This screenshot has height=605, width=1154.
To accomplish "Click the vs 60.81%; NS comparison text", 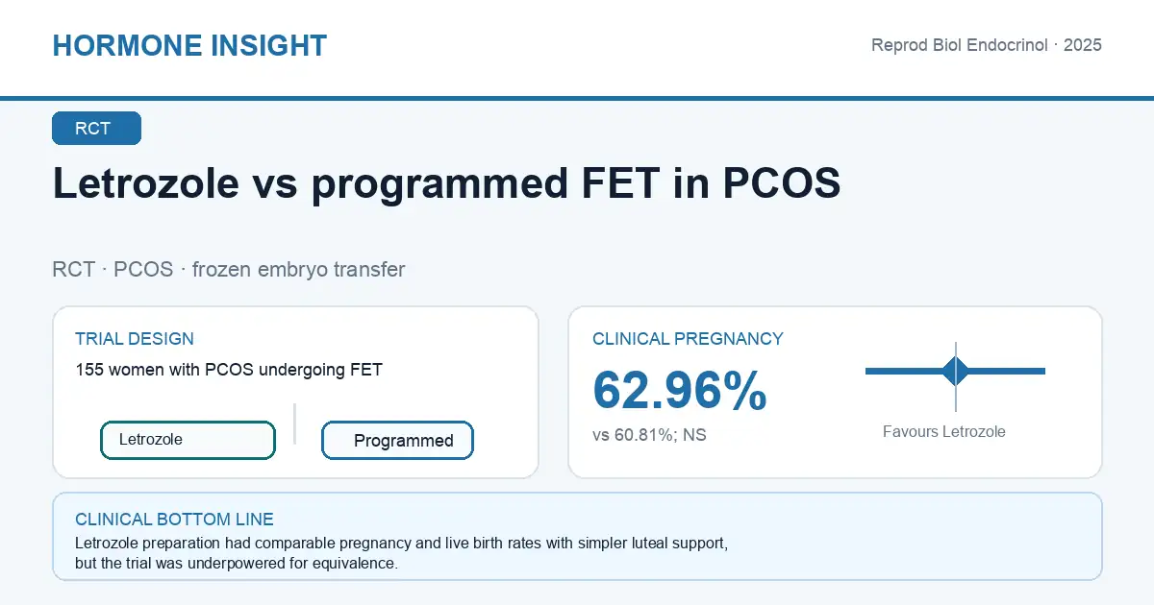I will tap(649, 435).
